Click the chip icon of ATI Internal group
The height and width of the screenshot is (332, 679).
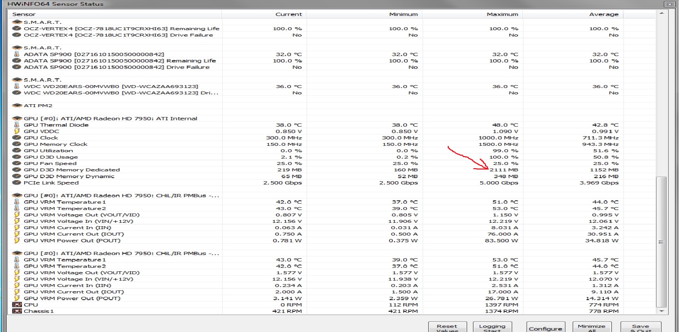click(x=17, y=118)
